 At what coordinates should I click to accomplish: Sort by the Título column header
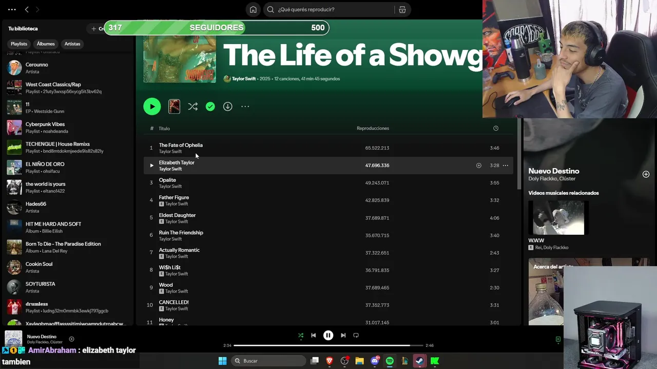click(x=164, y=129)
